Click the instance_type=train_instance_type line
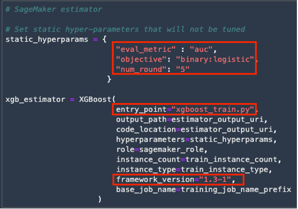 click(x=194, y=169)
